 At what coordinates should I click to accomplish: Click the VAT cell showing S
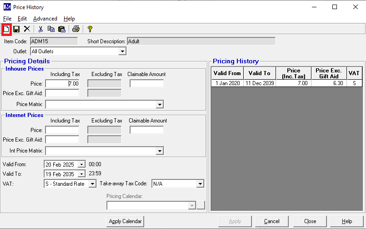click(354, 83)
